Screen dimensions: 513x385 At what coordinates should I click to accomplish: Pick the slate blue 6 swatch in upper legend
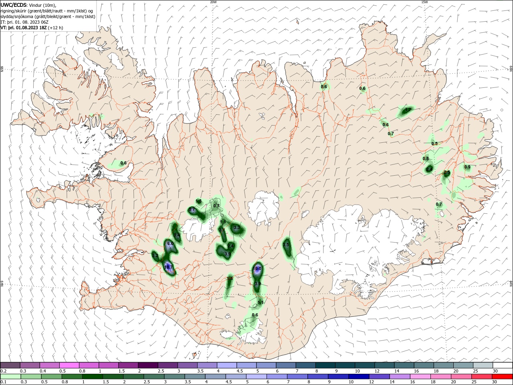[286, 365]
